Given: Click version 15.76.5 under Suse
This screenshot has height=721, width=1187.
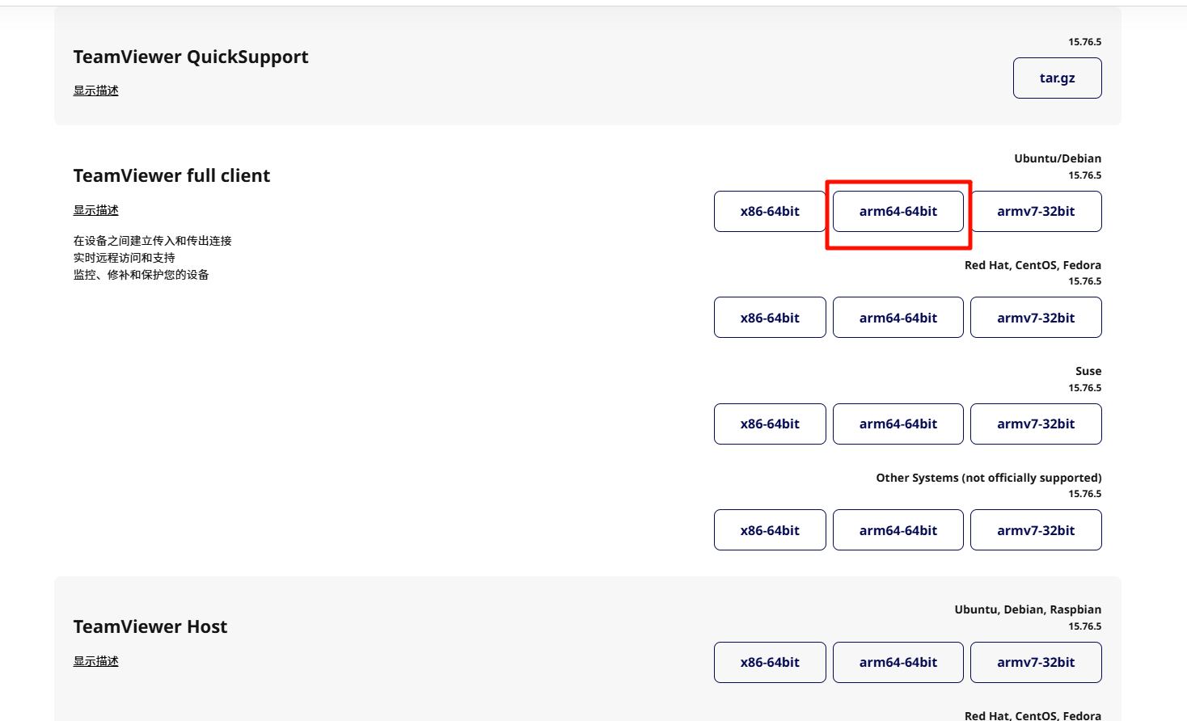Looking at the screenshot, I should click(x=1084, y=388).
